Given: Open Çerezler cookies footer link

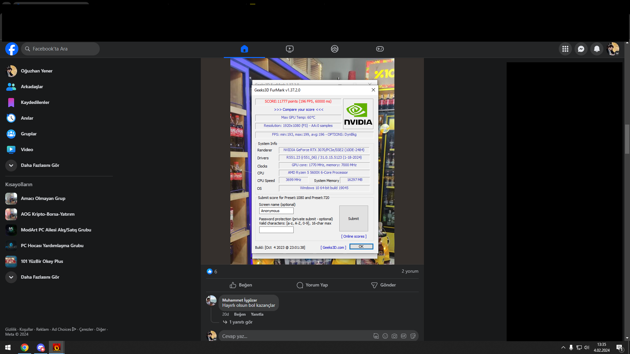Looking at the screenshot, I should 86,329.
